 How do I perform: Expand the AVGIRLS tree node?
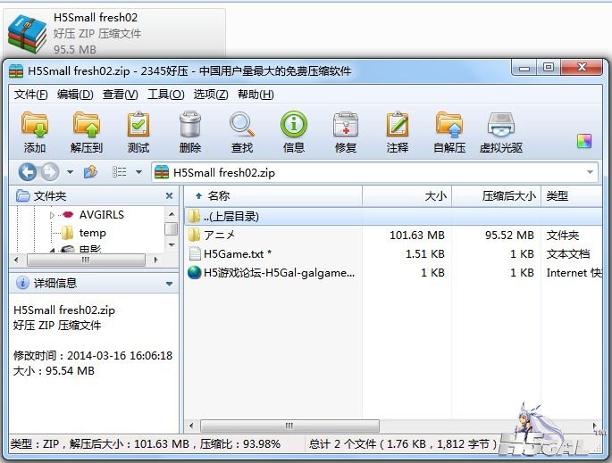52,215
